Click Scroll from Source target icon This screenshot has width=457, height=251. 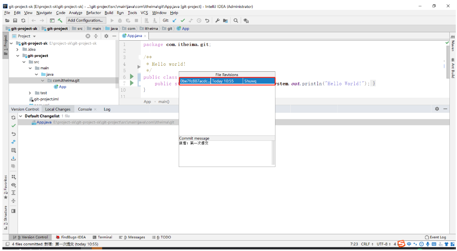[88, 36]
